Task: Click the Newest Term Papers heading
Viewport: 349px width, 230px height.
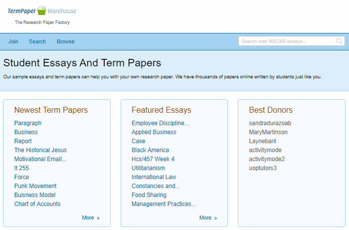Action: [51, 110]
